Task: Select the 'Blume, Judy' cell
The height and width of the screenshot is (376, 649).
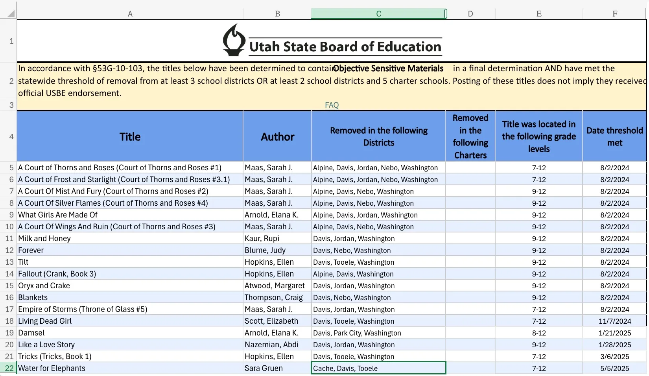Action: 277,250
